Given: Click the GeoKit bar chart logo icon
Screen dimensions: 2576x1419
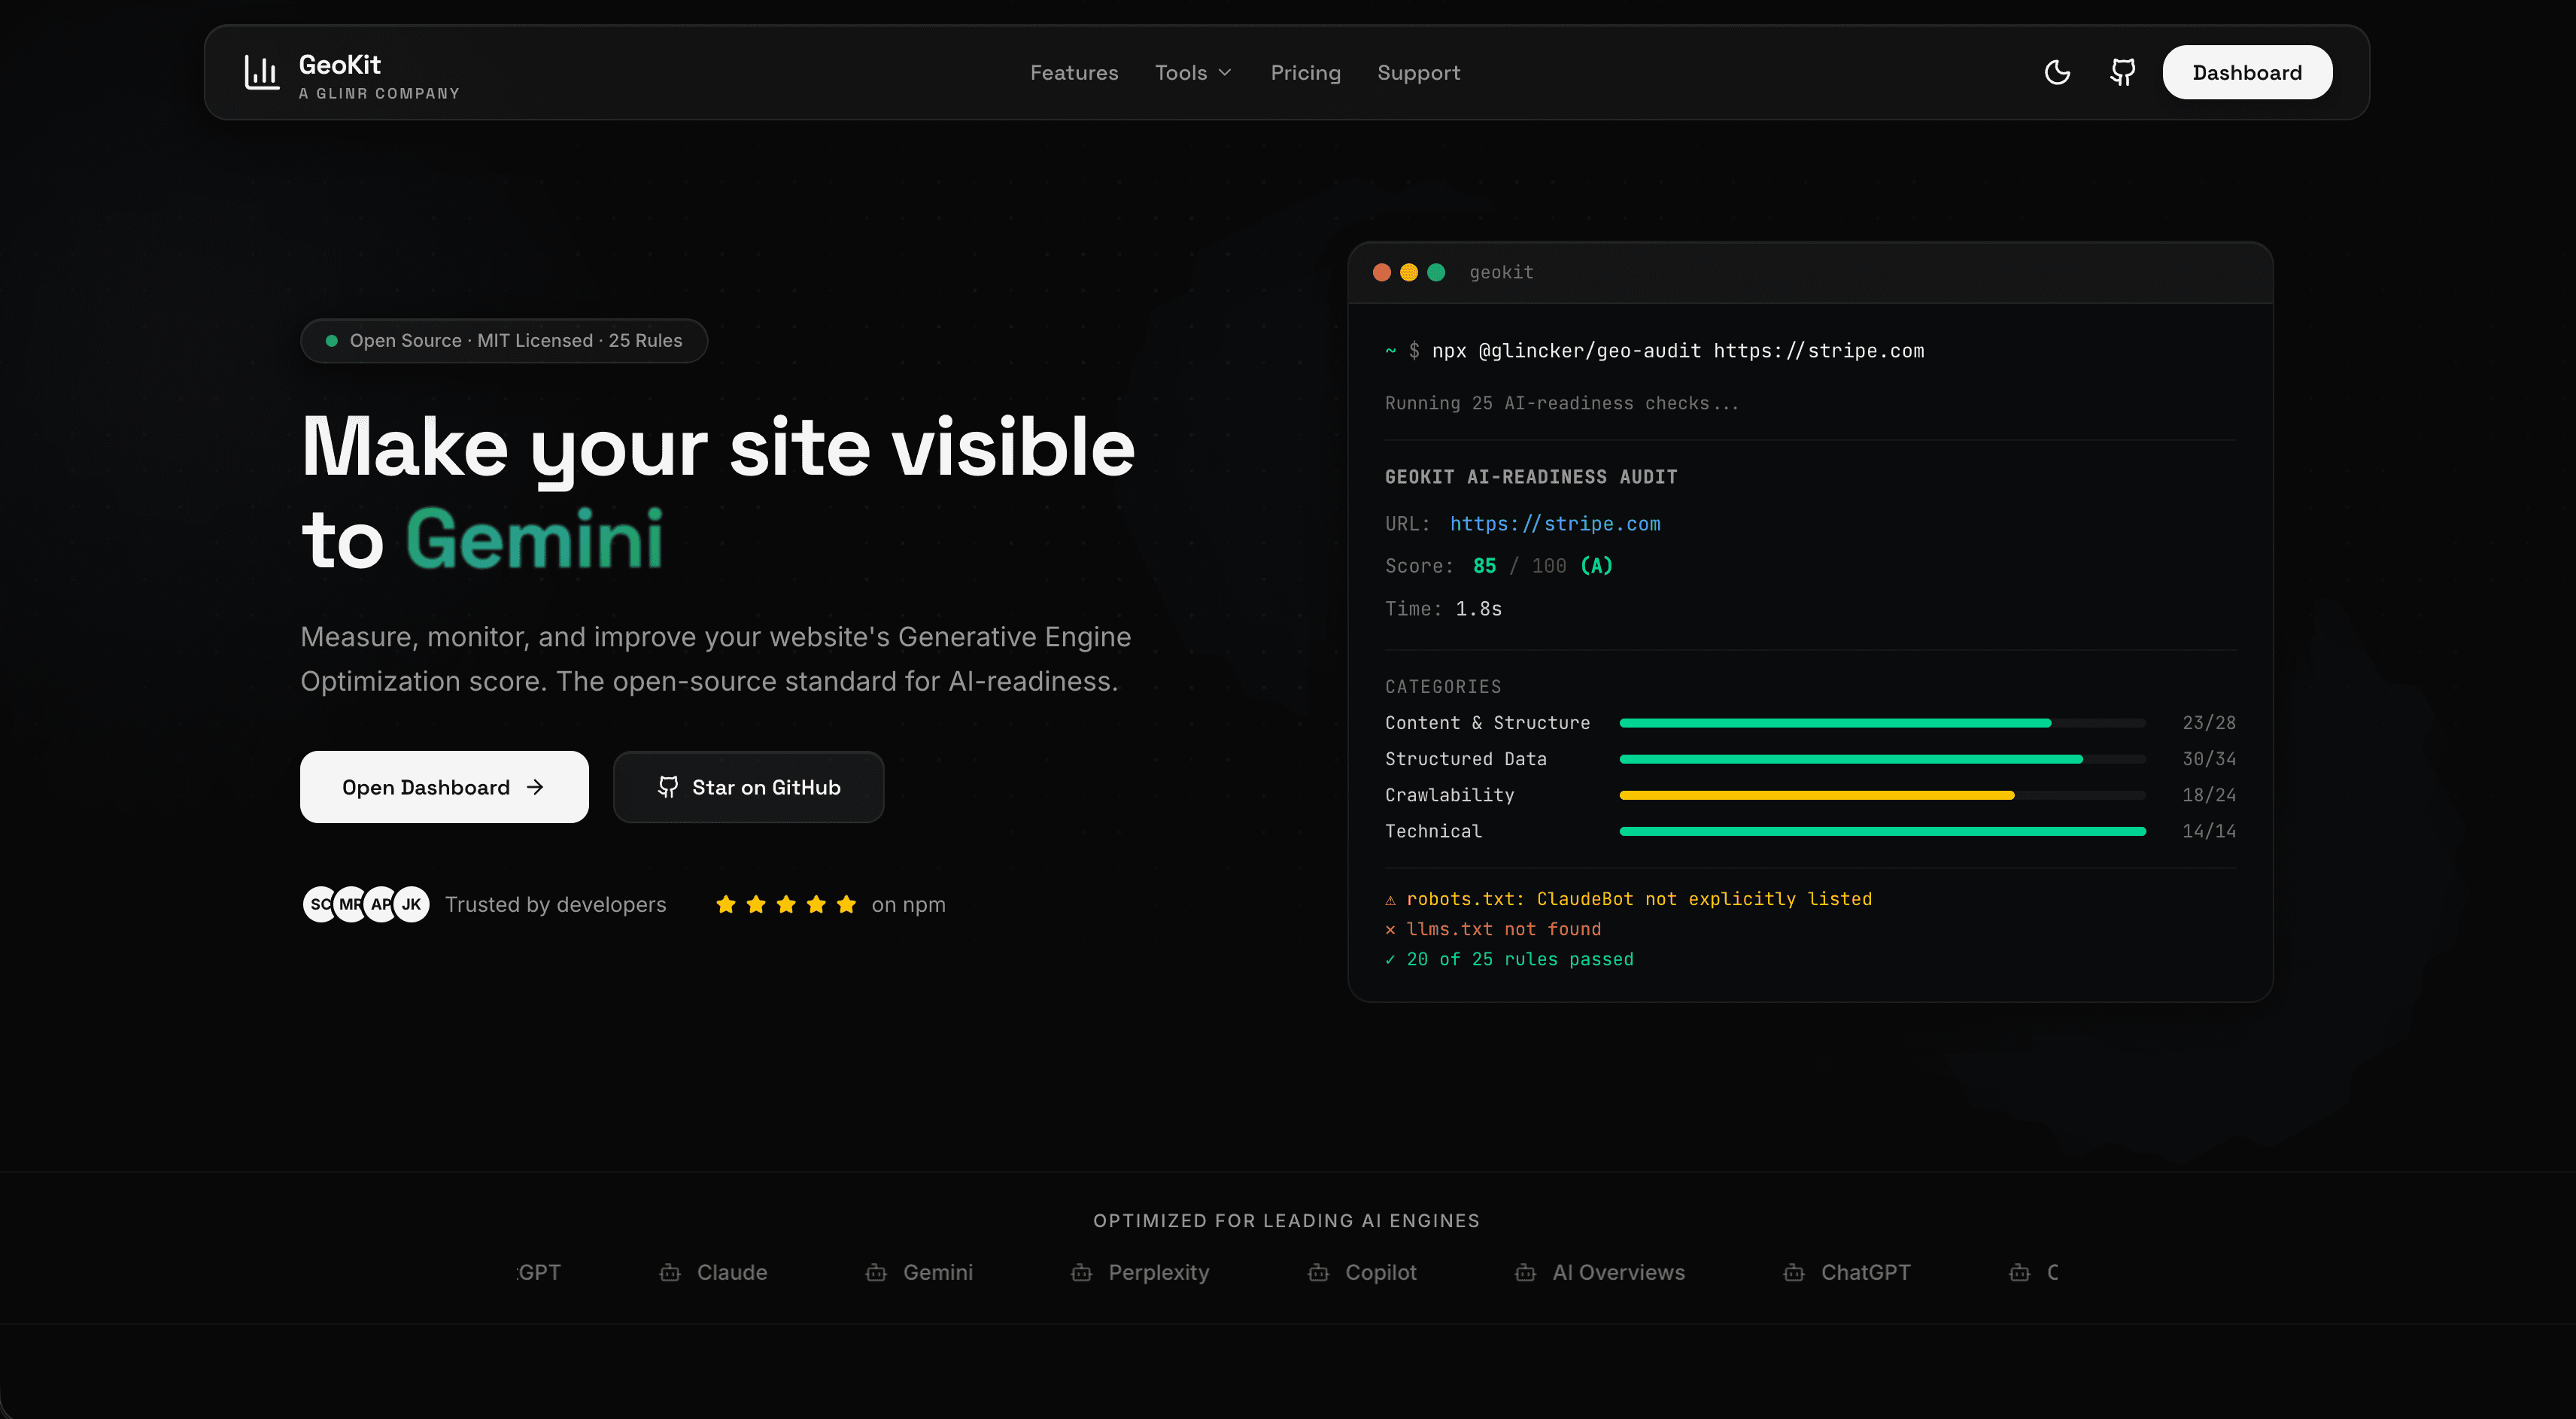Looking at the screenshot, I should pyautogui.click(x=261, y=72).
